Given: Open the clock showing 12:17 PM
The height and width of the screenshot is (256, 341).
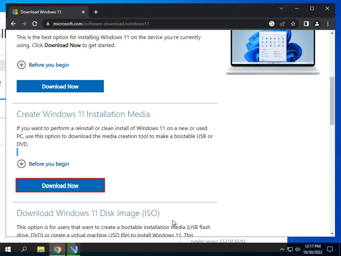Looking at the screenshot, I should click(313, 249).
